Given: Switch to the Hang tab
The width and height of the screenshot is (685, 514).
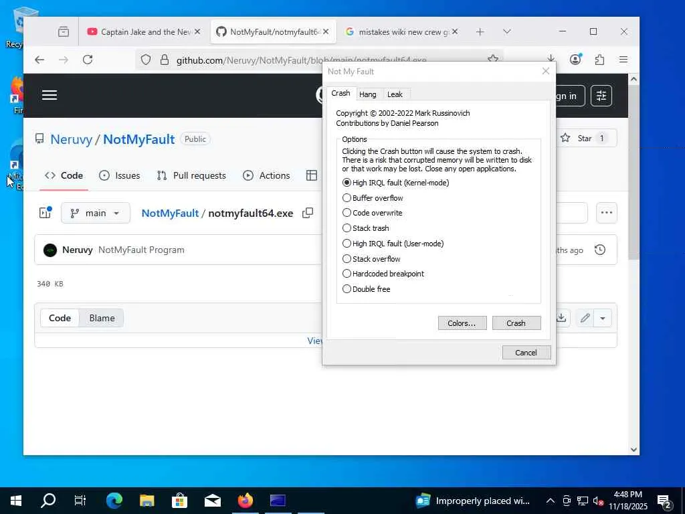Looking at the screenshot, I should click(x=367, y=94).
